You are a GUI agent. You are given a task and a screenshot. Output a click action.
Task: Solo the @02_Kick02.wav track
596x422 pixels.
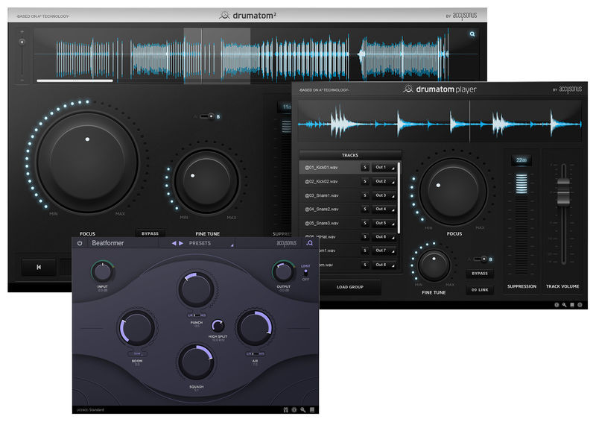[x=365, y=181]
